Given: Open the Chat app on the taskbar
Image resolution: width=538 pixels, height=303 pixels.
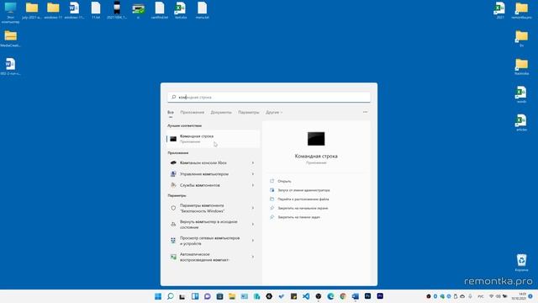Looking at the screenshot, I should 208,296.
